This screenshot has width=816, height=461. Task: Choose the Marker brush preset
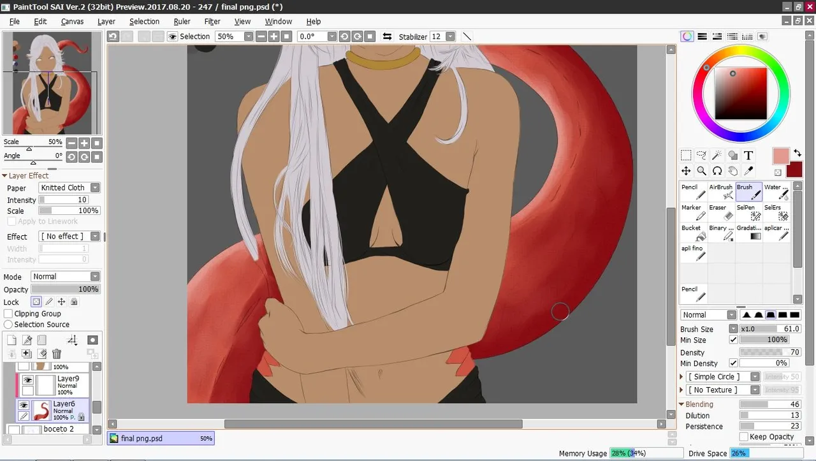(x=694, y=212)
